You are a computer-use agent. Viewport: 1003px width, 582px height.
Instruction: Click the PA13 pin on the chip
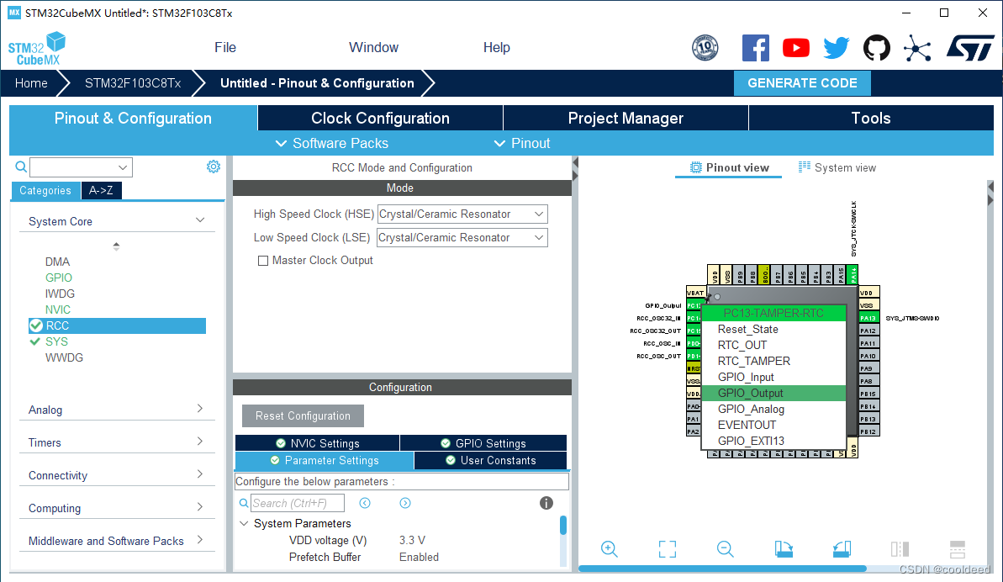868,318
